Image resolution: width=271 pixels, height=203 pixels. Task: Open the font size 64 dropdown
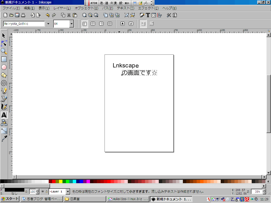pos(71,24)
